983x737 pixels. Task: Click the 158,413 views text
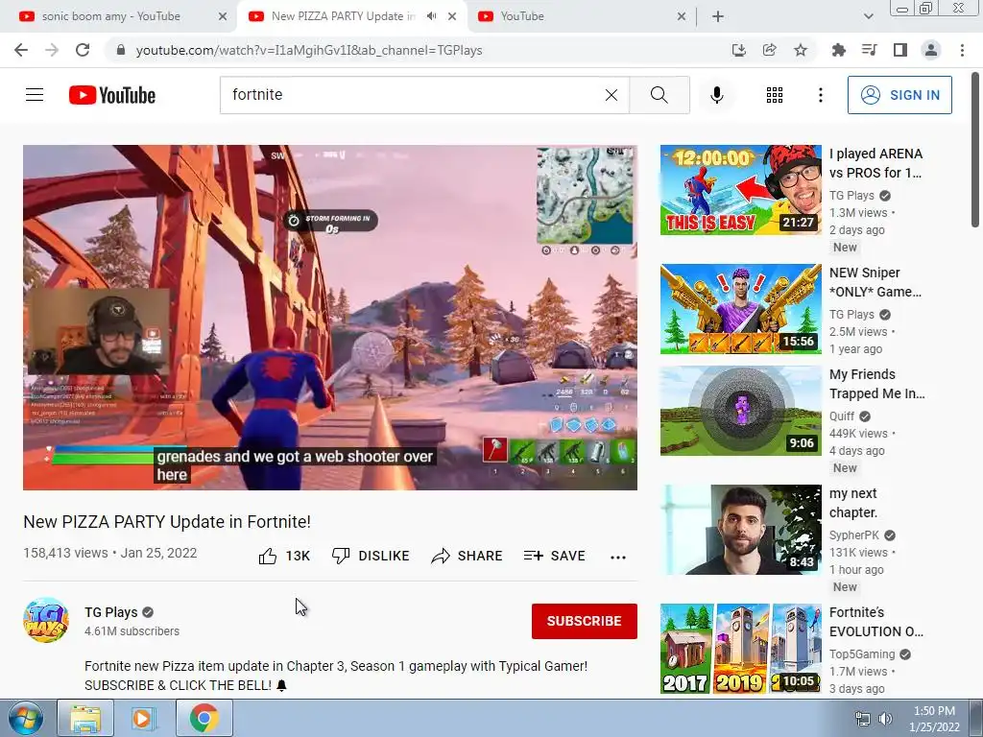(x=66, y=553)
